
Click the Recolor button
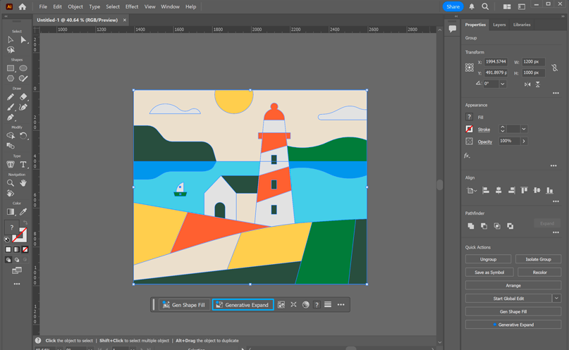click(x=539, y=272)
